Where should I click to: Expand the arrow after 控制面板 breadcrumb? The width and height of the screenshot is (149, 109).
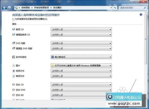point(32,8)
